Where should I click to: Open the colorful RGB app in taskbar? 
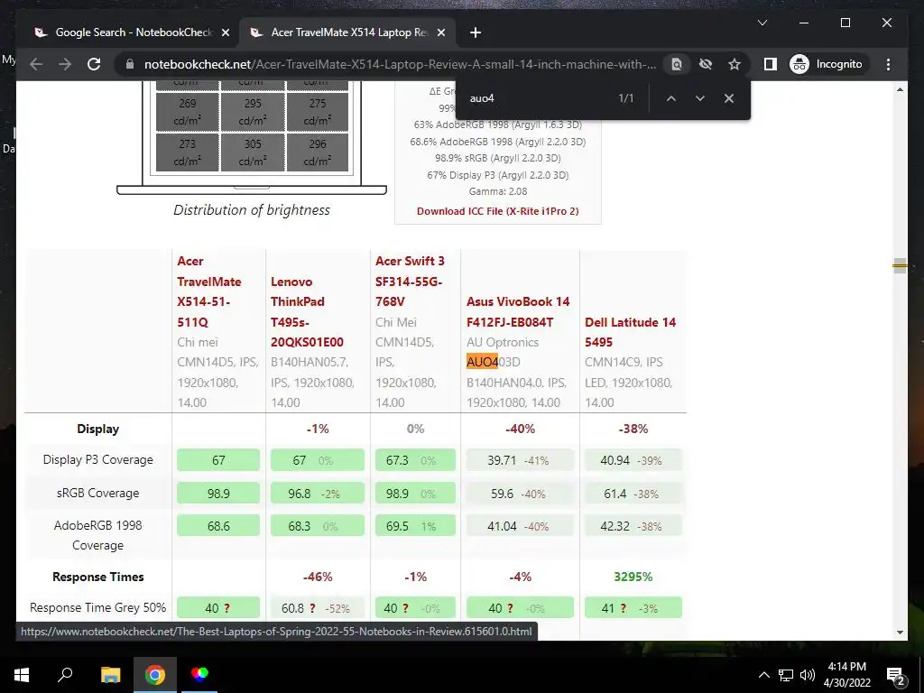point(199,675)
